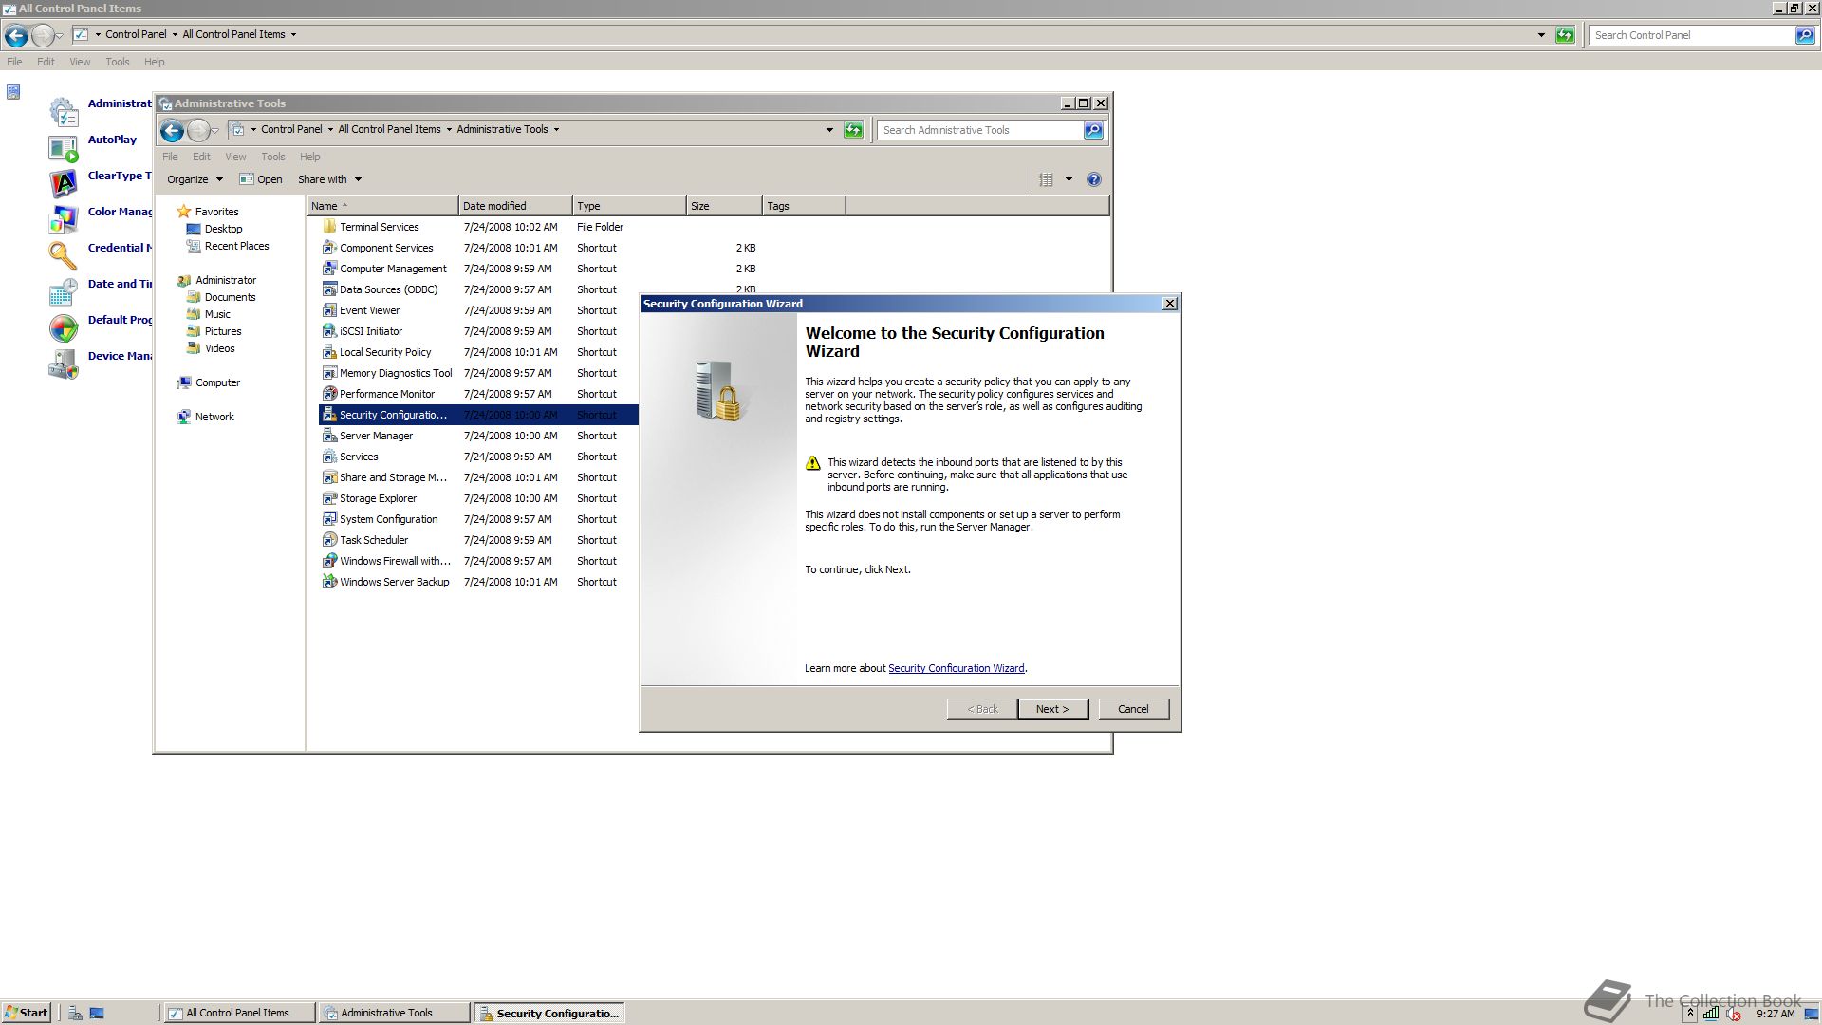Sort list by Date modified column header
The height and width of the screenshot is (1025, 1822).
(x=515, y=206)
